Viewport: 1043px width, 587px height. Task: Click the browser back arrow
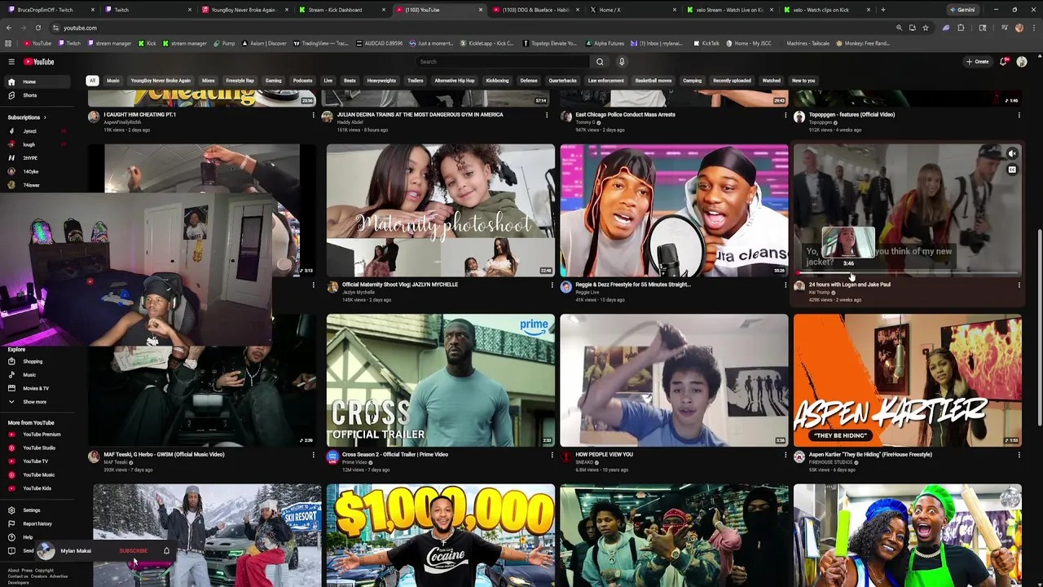coord(8,28)
